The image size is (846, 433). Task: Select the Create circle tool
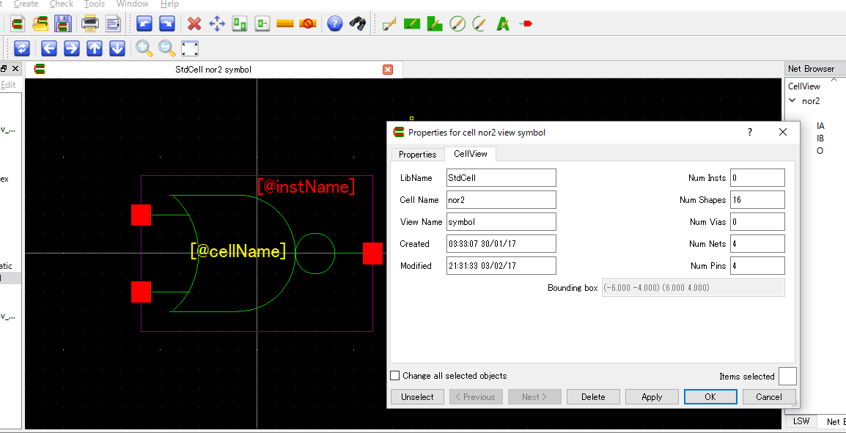point(457,23)
